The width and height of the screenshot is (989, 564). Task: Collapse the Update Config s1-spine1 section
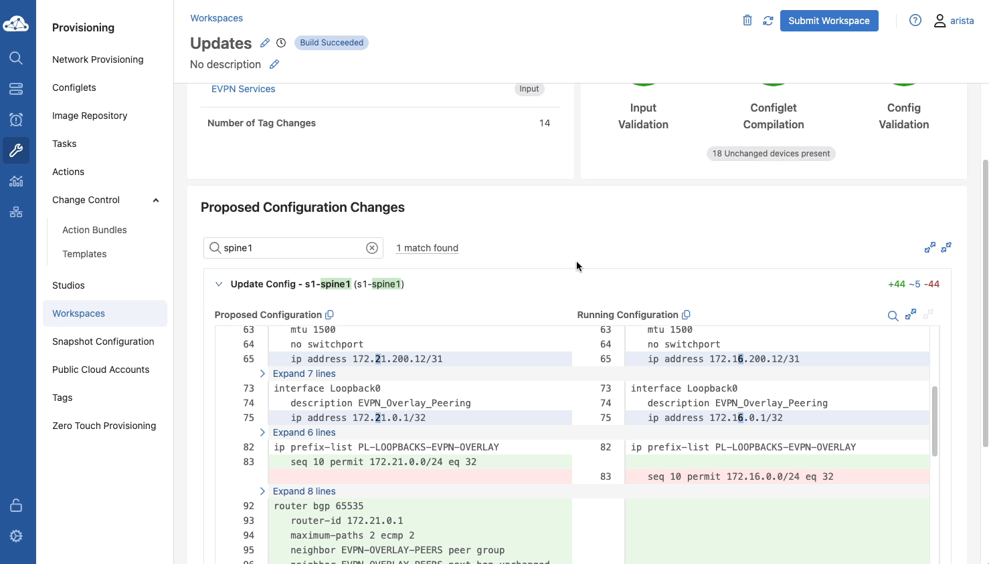(219, 284)
